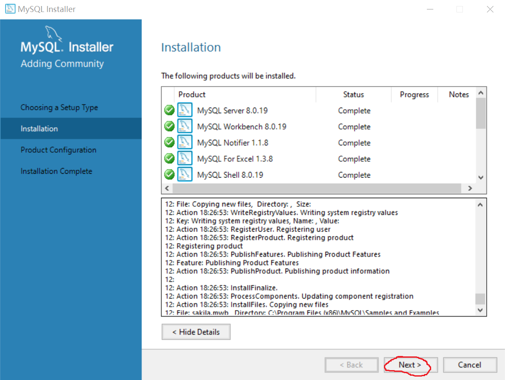This screenshot has height=380, width=505.
Task: Click the product list scroll-up arrow
Action: point(481,93)
